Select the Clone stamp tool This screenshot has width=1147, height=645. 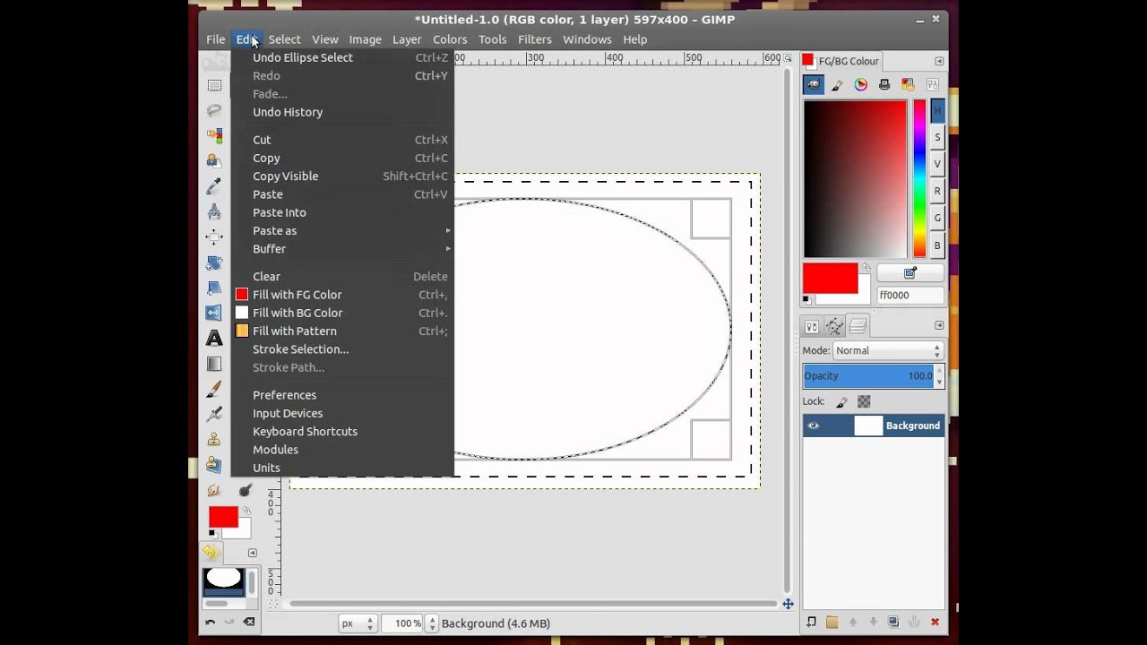214,439
